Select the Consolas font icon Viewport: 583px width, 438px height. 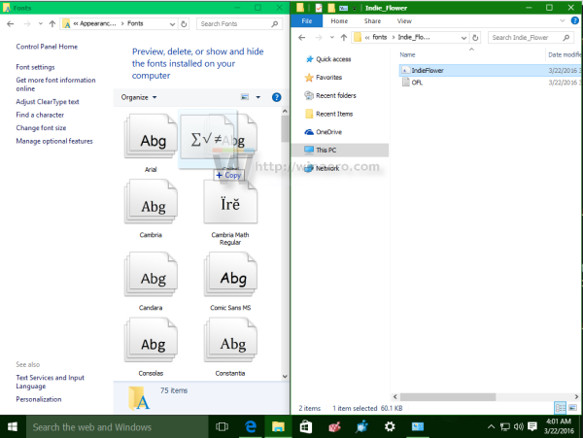coord(151,340)
